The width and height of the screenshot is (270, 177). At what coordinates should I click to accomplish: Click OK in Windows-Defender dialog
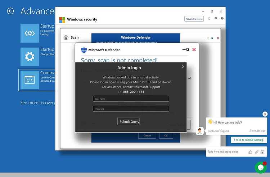pos(166,135)
